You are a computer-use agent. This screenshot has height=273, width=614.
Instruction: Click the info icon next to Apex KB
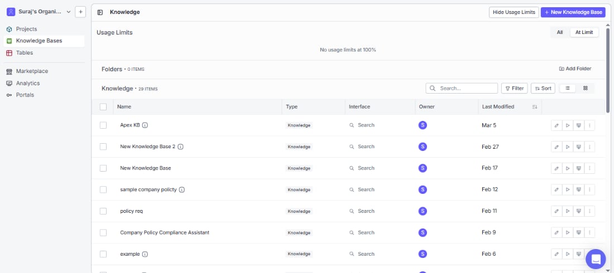tap(145, 125)
